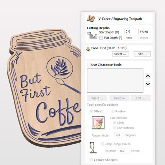Screen dimensions: 165x165
Task: Choose Conventional cut direction
Action: point(115,128)
